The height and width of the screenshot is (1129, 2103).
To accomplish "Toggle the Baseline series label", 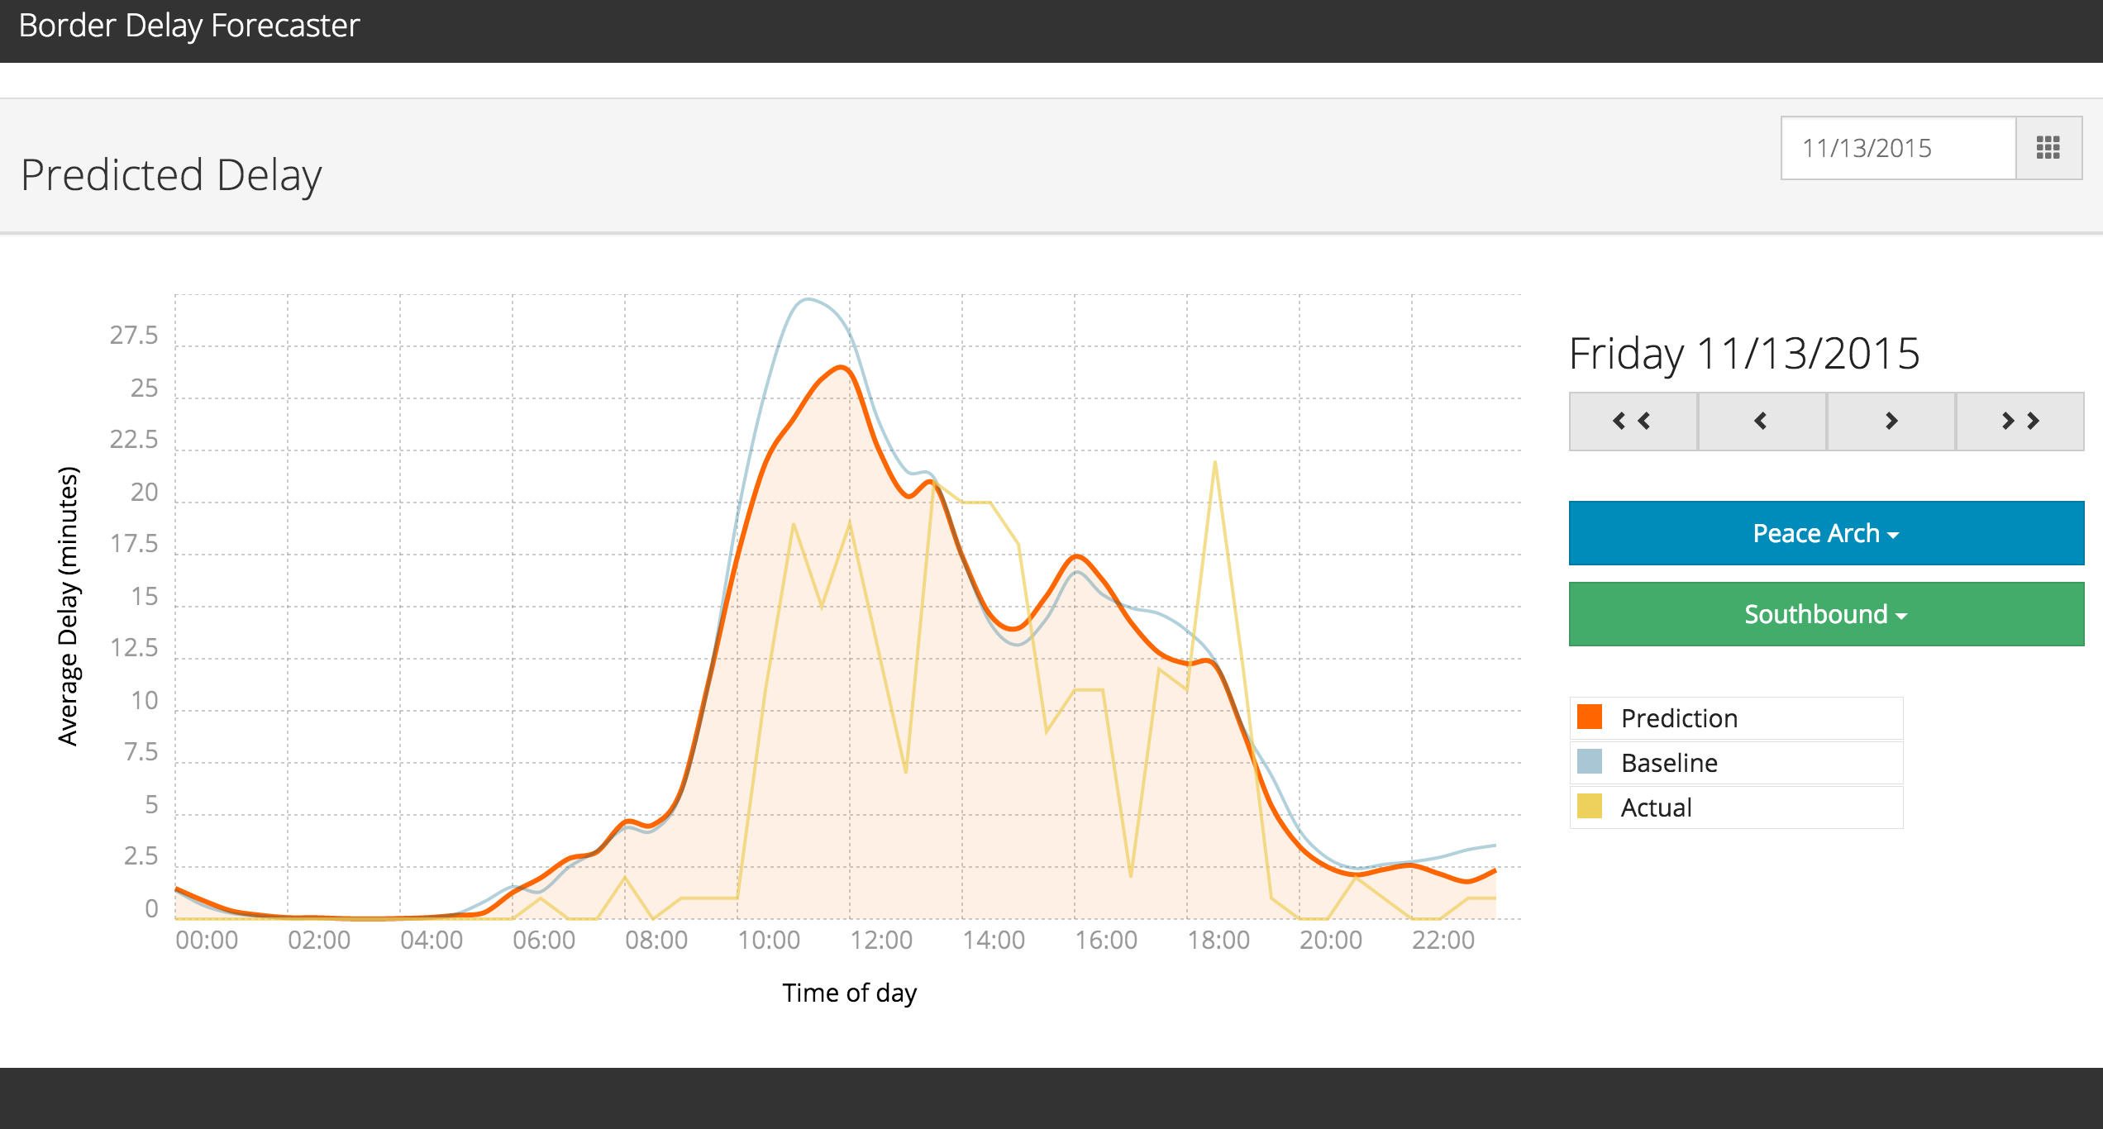I will pyautogui.click(x=1669, y=763).
